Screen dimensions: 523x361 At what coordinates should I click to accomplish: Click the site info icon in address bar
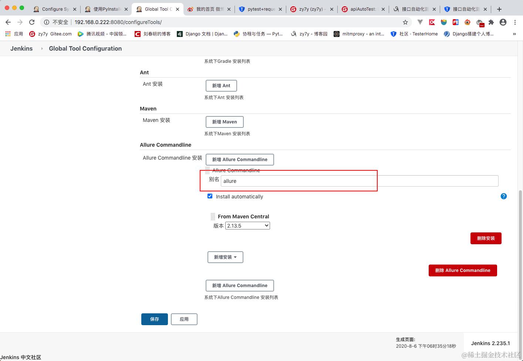coord(47,22)
